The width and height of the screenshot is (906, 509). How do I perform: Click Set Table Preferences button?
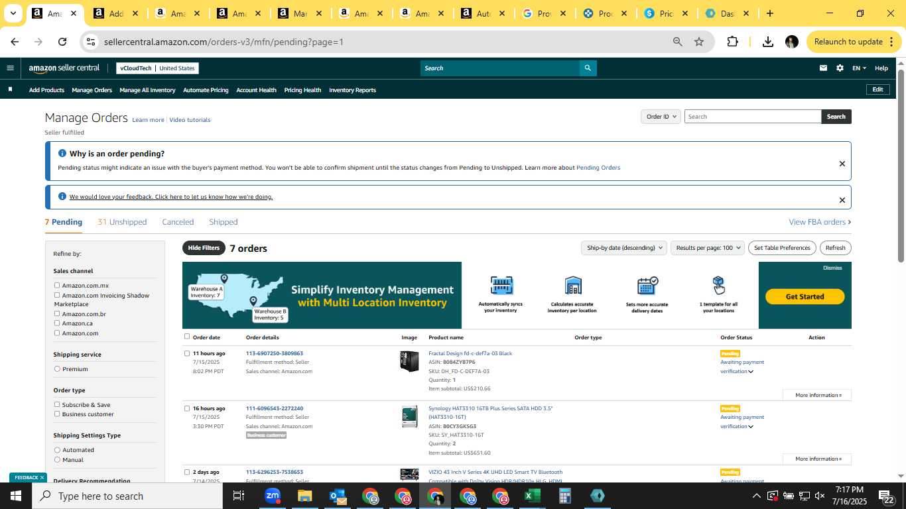(x=782, y=248)
